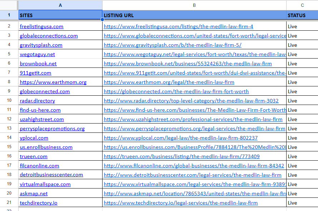The image size is (318, 211).
Task: Open globaleconnections.com site link
Action: coord(49,36)
